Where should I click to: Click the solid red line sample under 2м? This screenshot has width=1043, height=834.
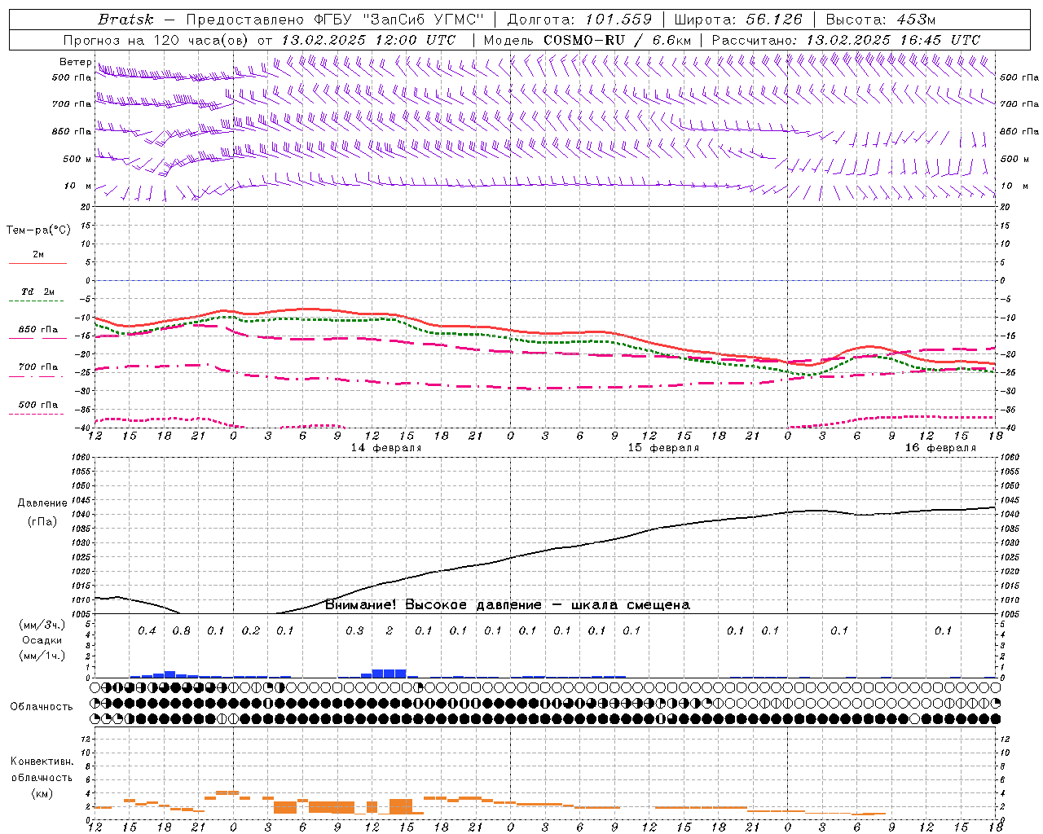tap(37, 264)
